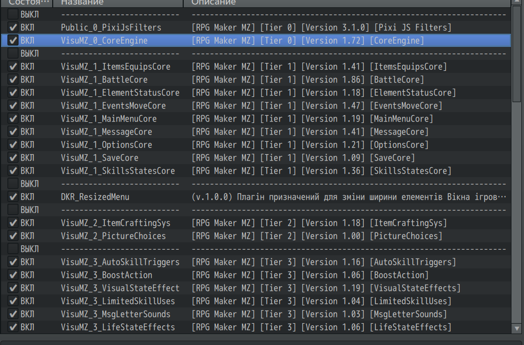Viewport: 524px width, 345px height.
Task: Enable the separator checkbox above VisuMZ_3_AutoSkillTriggers
Action: 13,249
